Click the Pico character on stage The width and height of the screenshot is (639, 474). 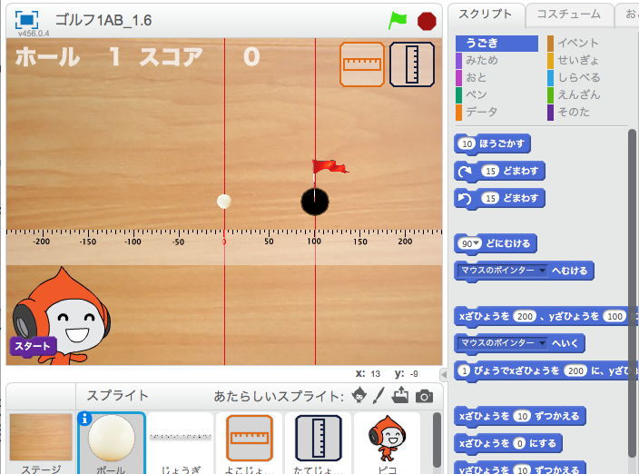(x=62, y=315)
